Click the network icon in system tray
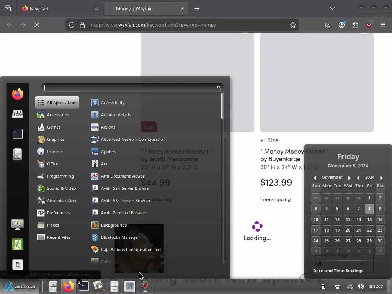The image size is (392, 294). [x=350, y=286]
